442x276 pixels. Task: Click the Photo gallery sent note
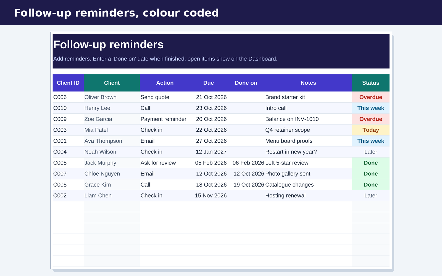pyautogui.click(x=308, y=174)
